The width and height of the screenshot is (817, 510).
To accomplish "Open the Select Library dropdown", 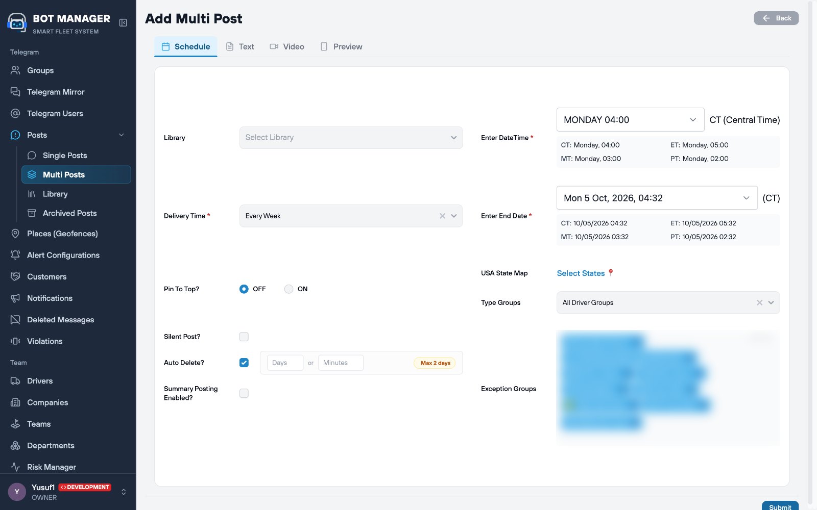I will click(x=351, y=138).
